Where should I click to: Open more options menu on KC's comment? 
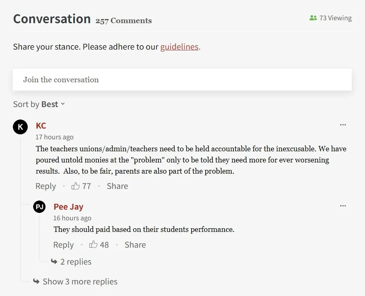click(x=343, y=125)
